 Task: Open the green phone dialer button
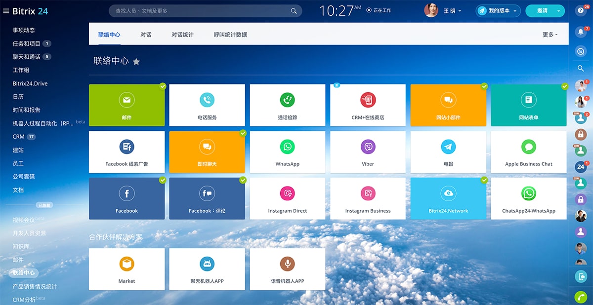click(x=581, y=297)
